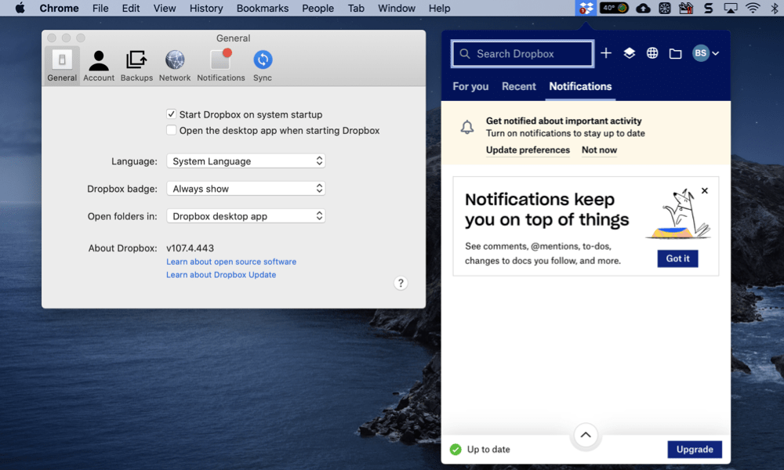This screenshot has height=470, width=784.
Task: Open the BS account avatar menu
Action: pos(705,53)
